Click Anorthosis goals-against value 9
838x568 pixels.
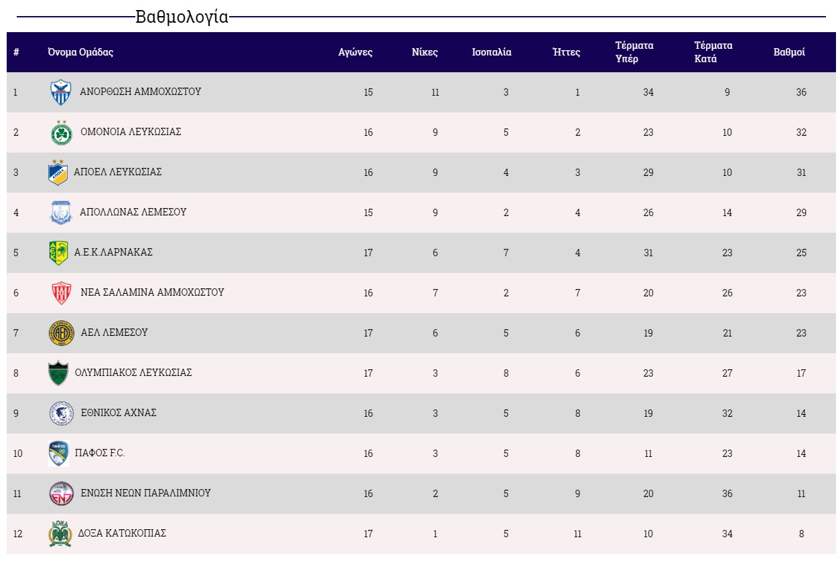point(727,92)
